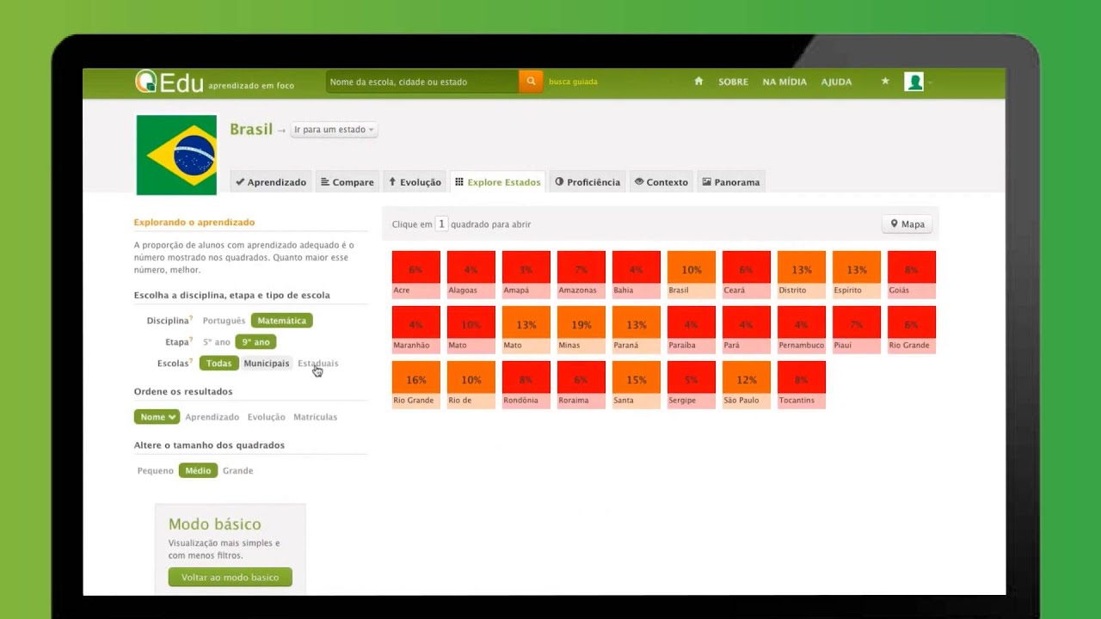Sort results by Aprendizado

click(212, 417)
